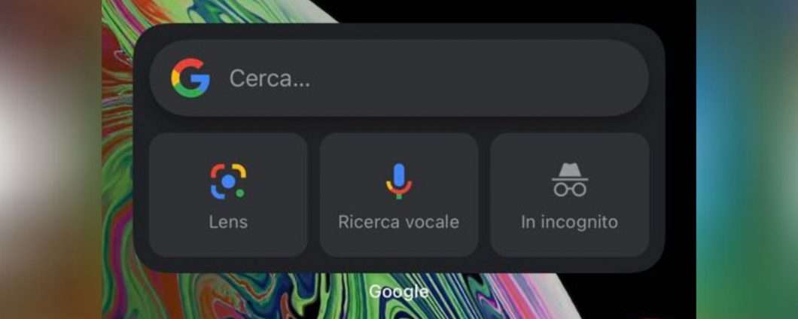Click the blurred brown panel on the left
Image resolution: width=798 pixels, height=319 pixels.
pos(51,159)
